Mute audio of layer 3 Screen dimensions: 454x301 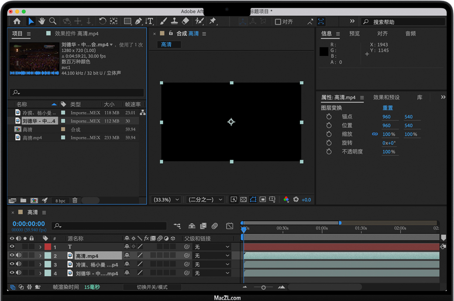pyautogui.click(x=19, y=264)
